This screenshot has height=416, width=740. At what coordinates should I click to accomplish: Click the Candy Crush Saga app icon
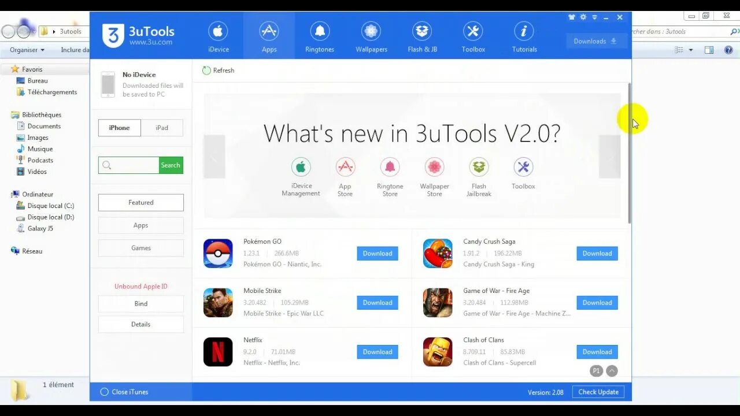(438, 253)
